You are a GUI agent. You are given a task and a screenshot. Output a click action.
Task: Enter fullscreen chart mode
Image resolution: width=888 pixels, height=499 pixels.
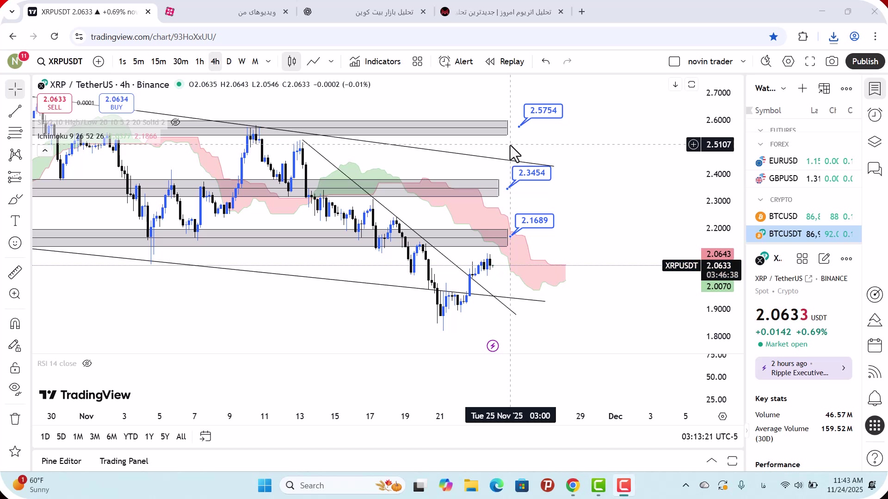(x=810, y=61)
